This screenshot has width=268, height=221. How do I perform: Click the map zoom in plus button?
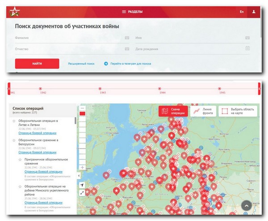(82, 167)
